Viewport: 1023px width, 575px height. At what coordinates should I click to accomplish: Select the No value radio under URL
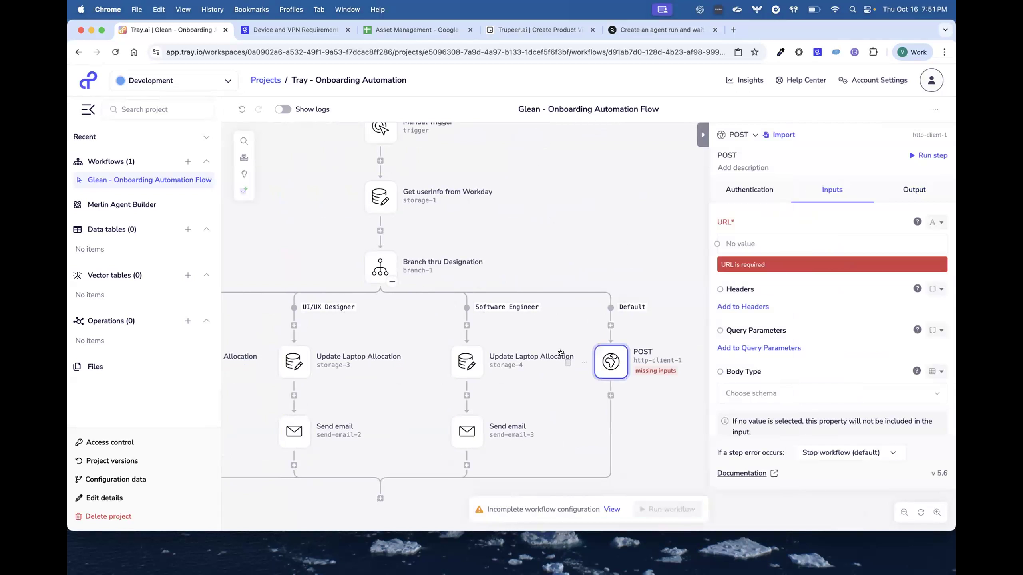coord(717,244)
